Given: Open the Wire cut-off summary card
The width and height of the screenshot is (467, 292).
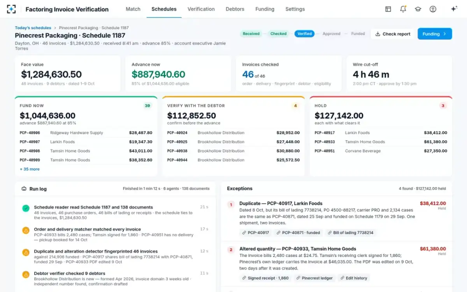Looking at the screenshot, I should click(x=399, y=74).
